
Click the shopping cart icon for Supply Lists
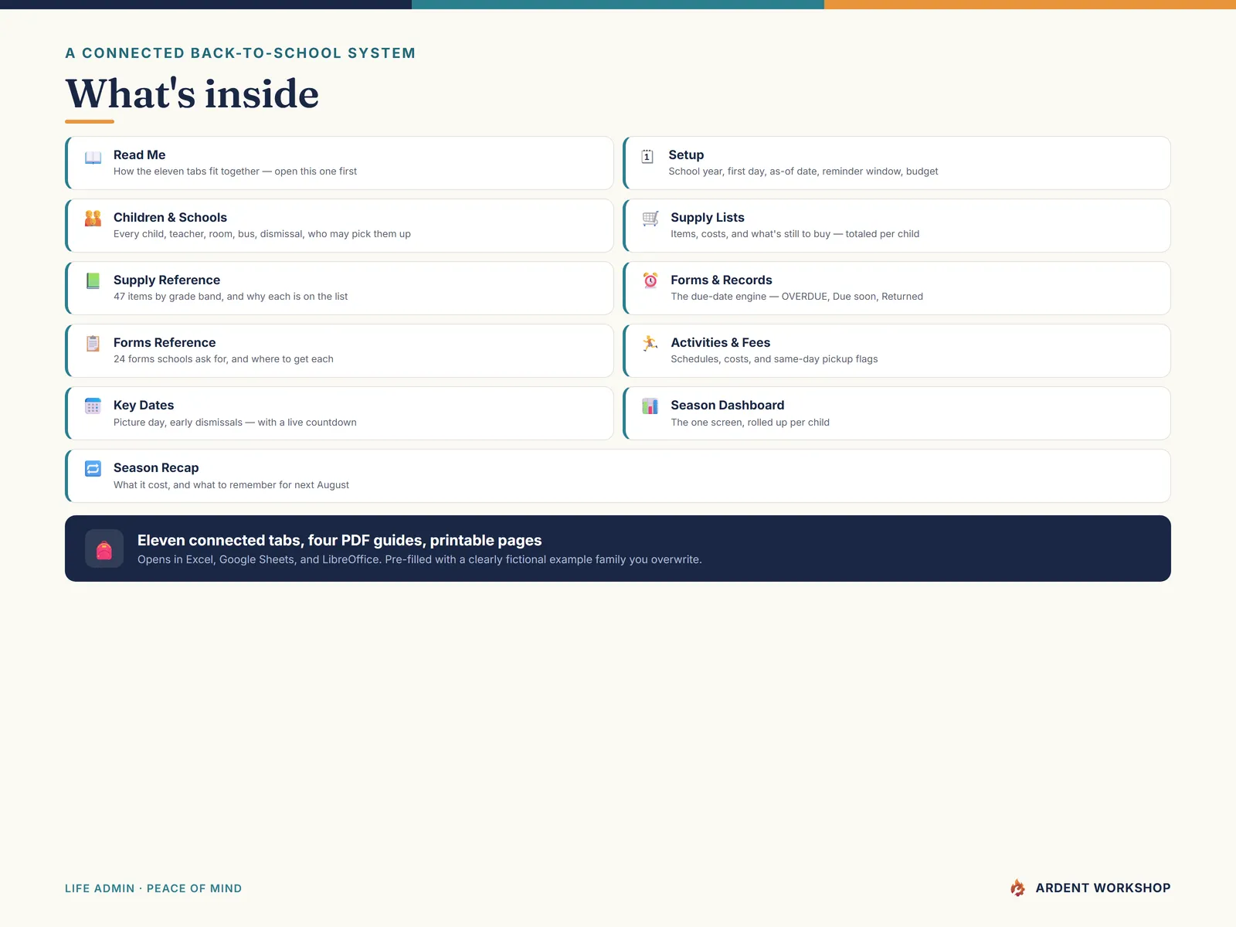point(650,219)
